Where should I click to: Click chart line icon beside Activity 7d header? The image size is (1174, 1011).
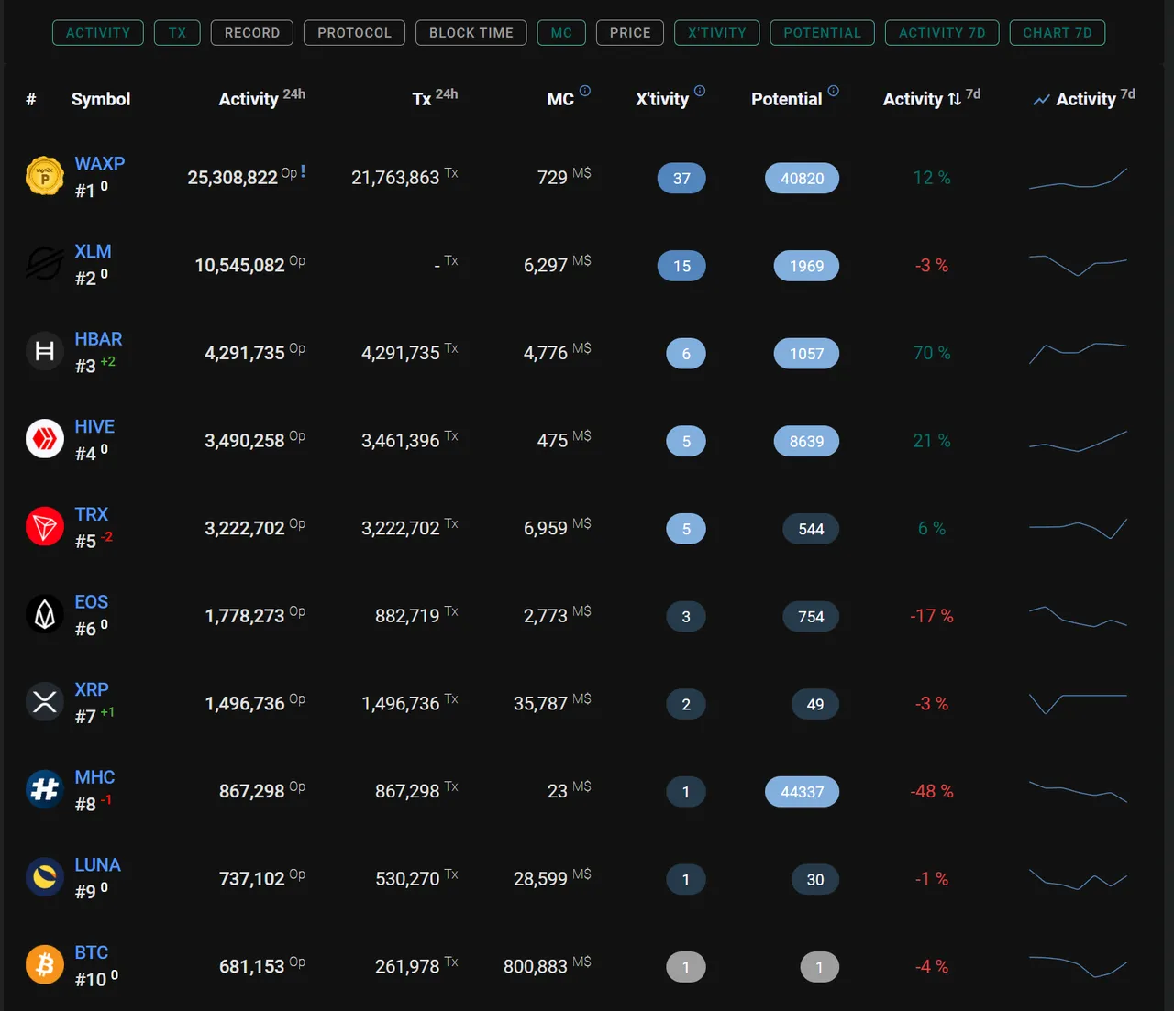[x=1041, y=100]
